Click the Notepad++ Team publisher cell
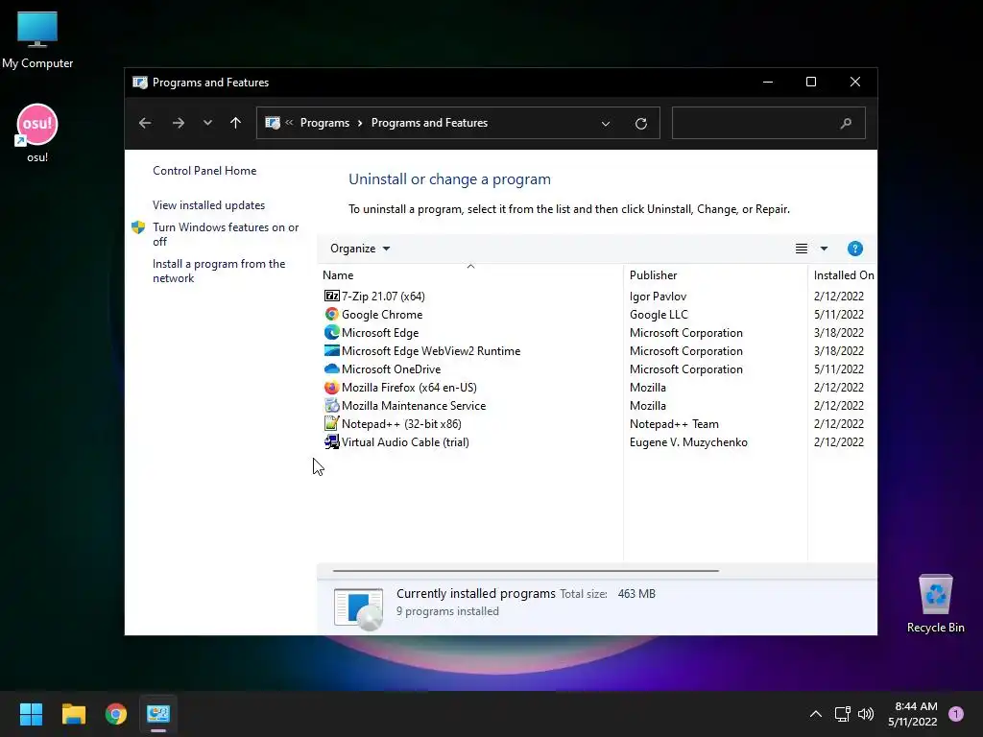Viewport: 983px width, 737px height. click(x=674, y=423)
